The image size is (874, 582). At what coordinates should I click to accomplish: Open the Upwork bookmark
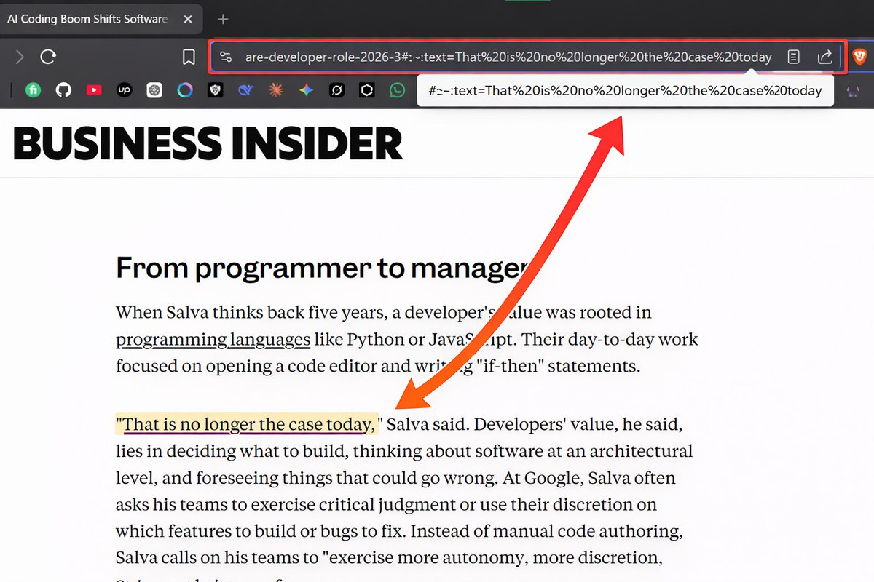point(125,90)
